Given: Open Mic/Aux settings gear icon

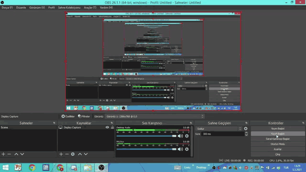Looking at the screenshot, I should tap(187, 149).
